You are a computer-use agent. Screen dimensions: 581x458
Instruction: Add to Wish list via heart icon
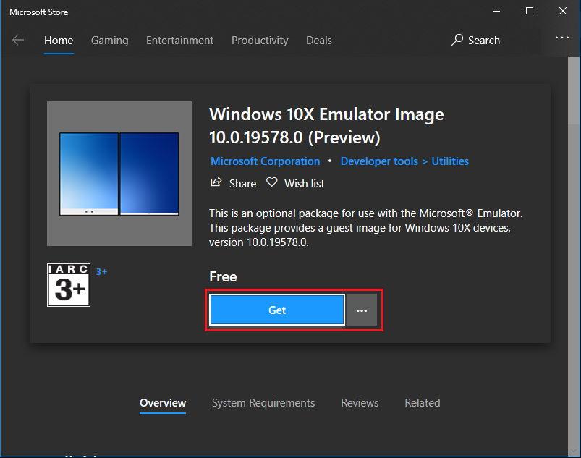(x=271, y=182)
